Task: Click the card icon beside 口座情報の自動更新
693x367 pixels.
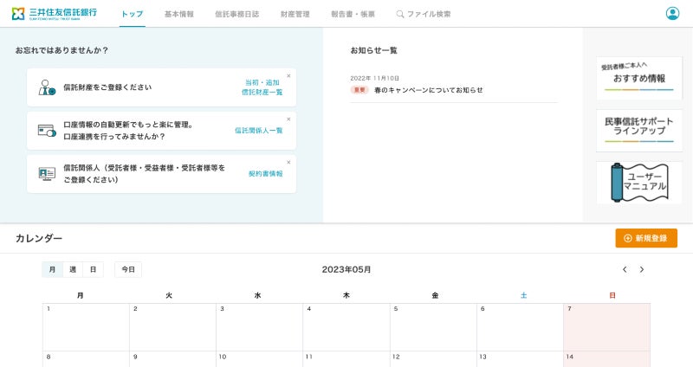Action: click(47, 131)
